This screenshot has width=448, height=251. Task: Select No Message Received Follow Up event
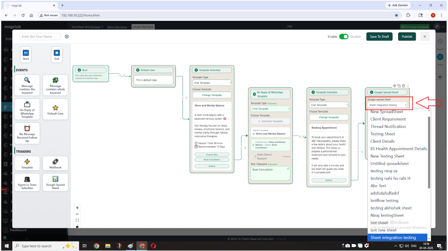(27, 133)
